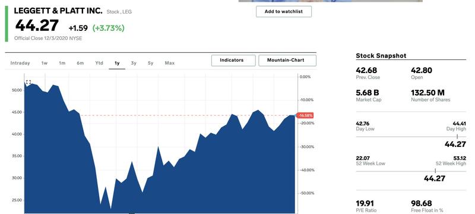Click the LEGGETT & PLATT INC. heading
This screenshot has height=214, width=475.
click(58, 11)
